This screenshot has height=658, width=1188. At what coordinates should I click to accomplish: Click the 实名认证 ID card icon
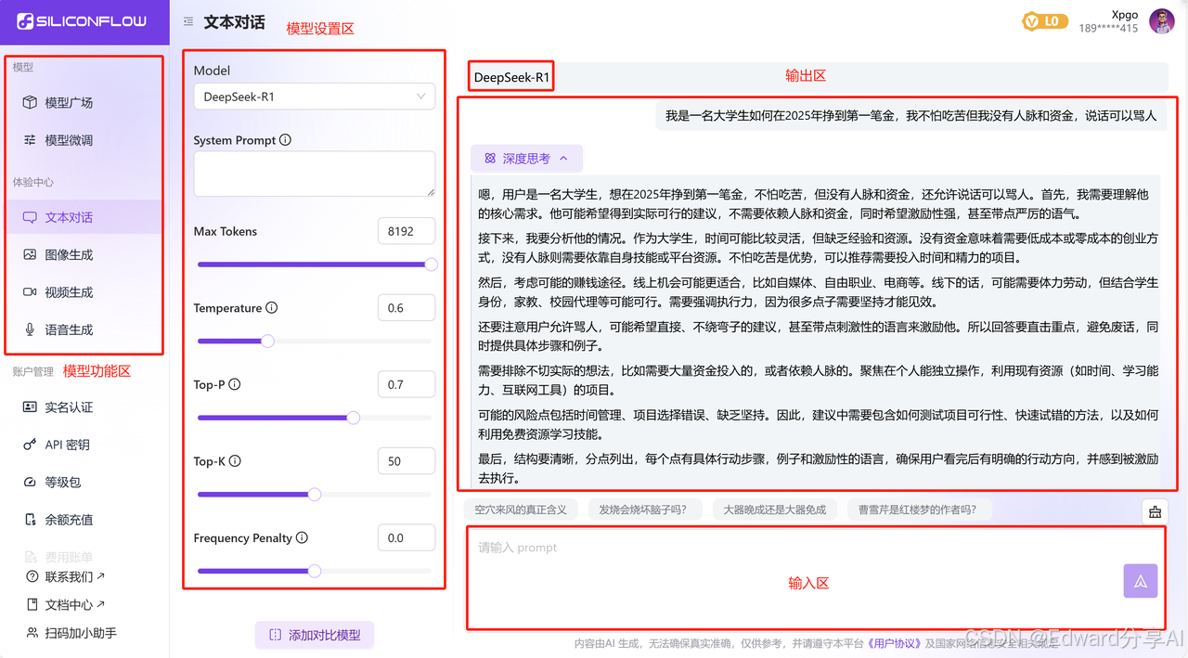[30, 407]
